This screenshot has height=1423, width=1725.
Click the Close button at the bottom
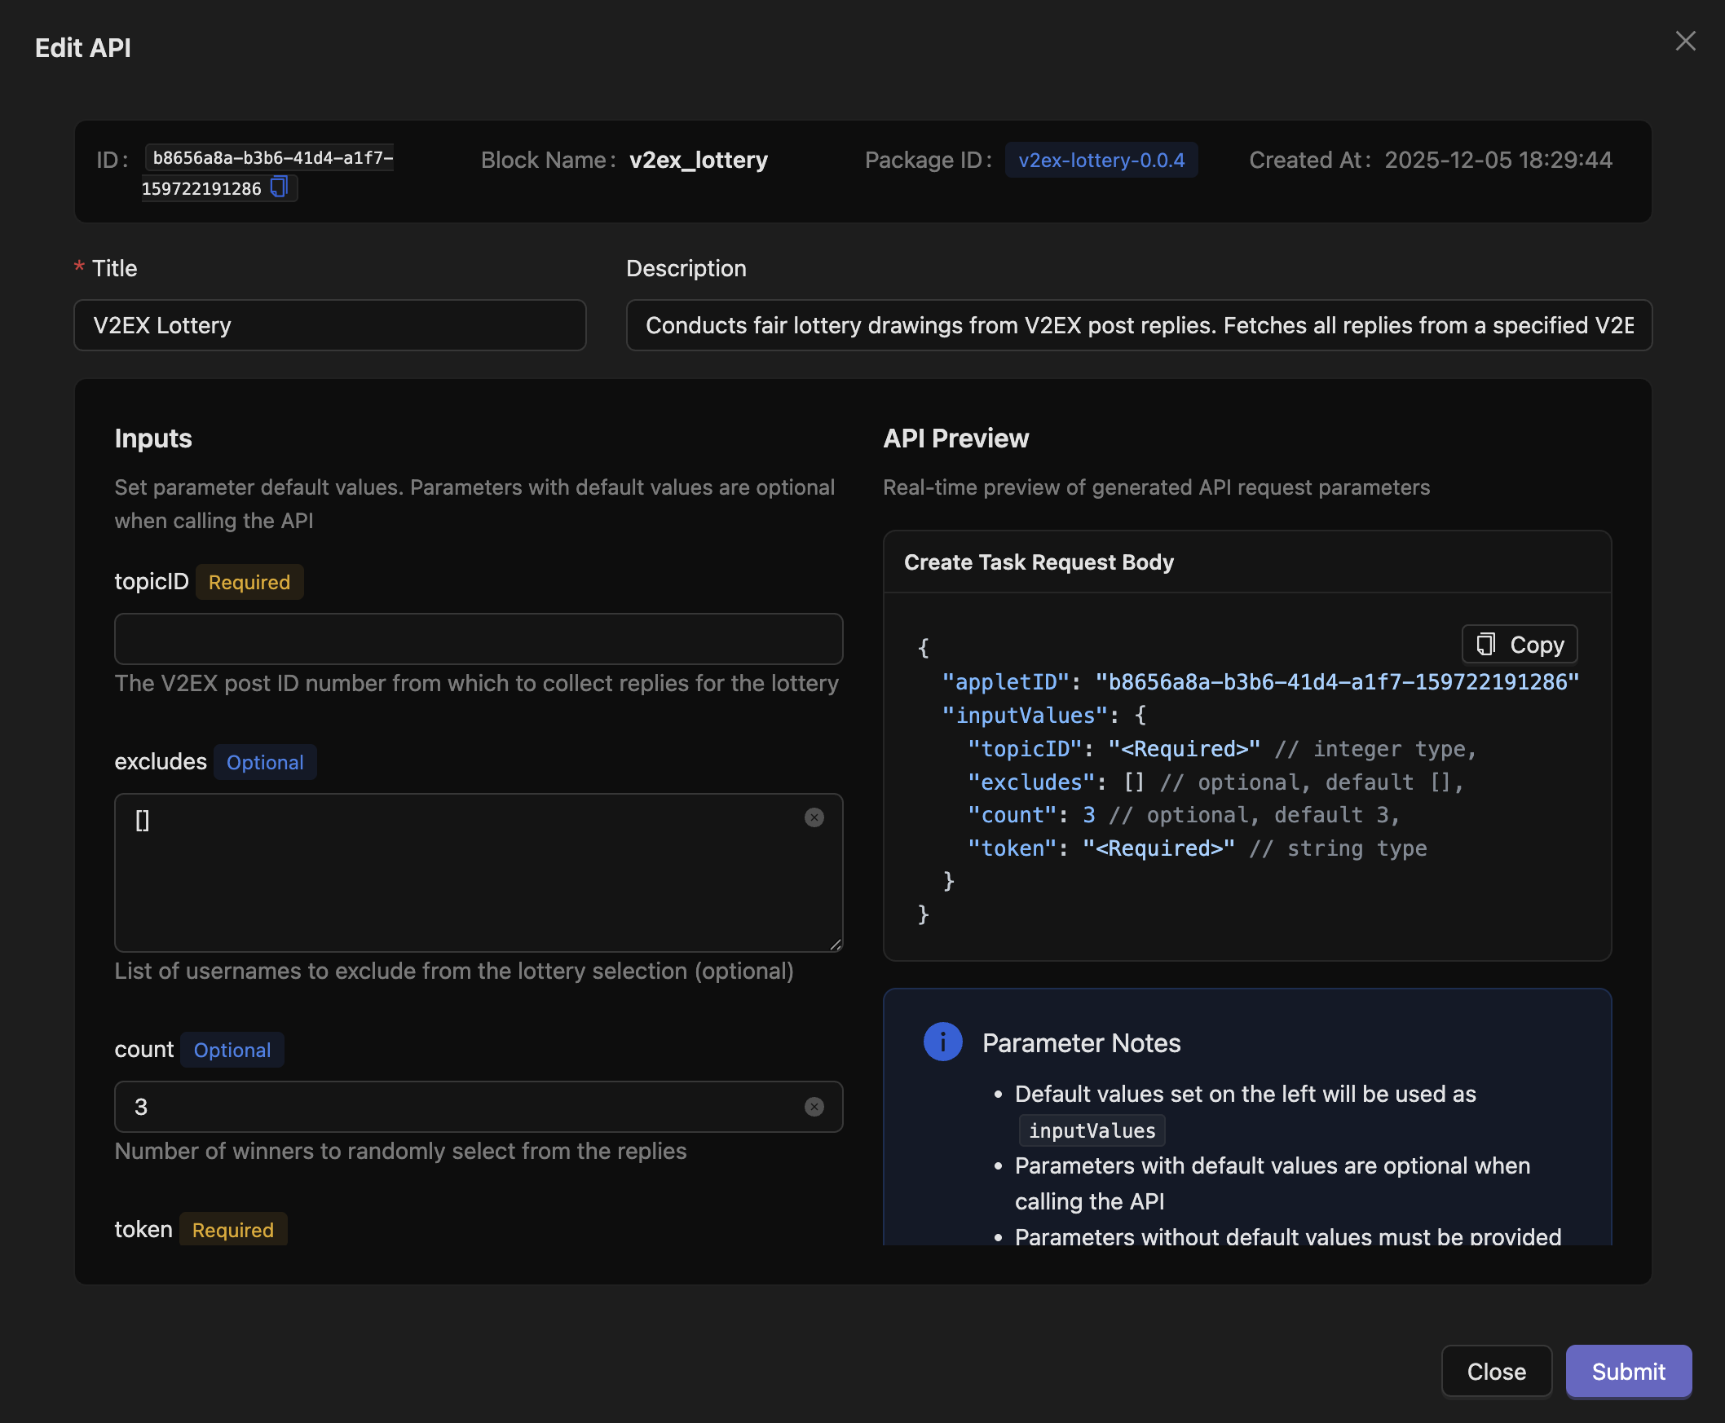pyautogui.click(x=1496, y=1372)
